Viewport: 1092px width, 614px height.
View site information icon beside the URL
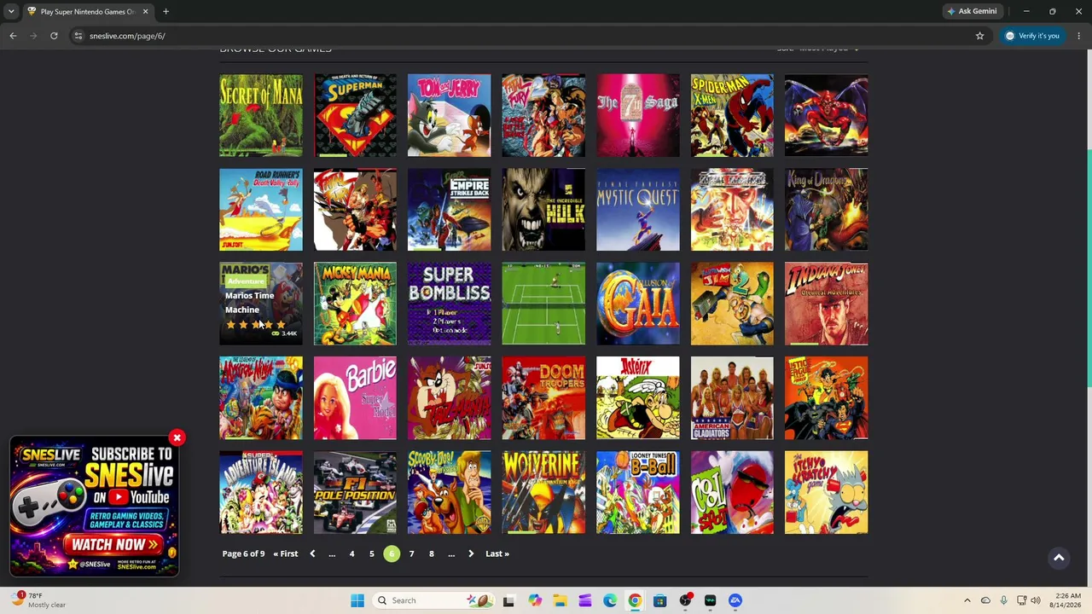(x=78, y=36)
